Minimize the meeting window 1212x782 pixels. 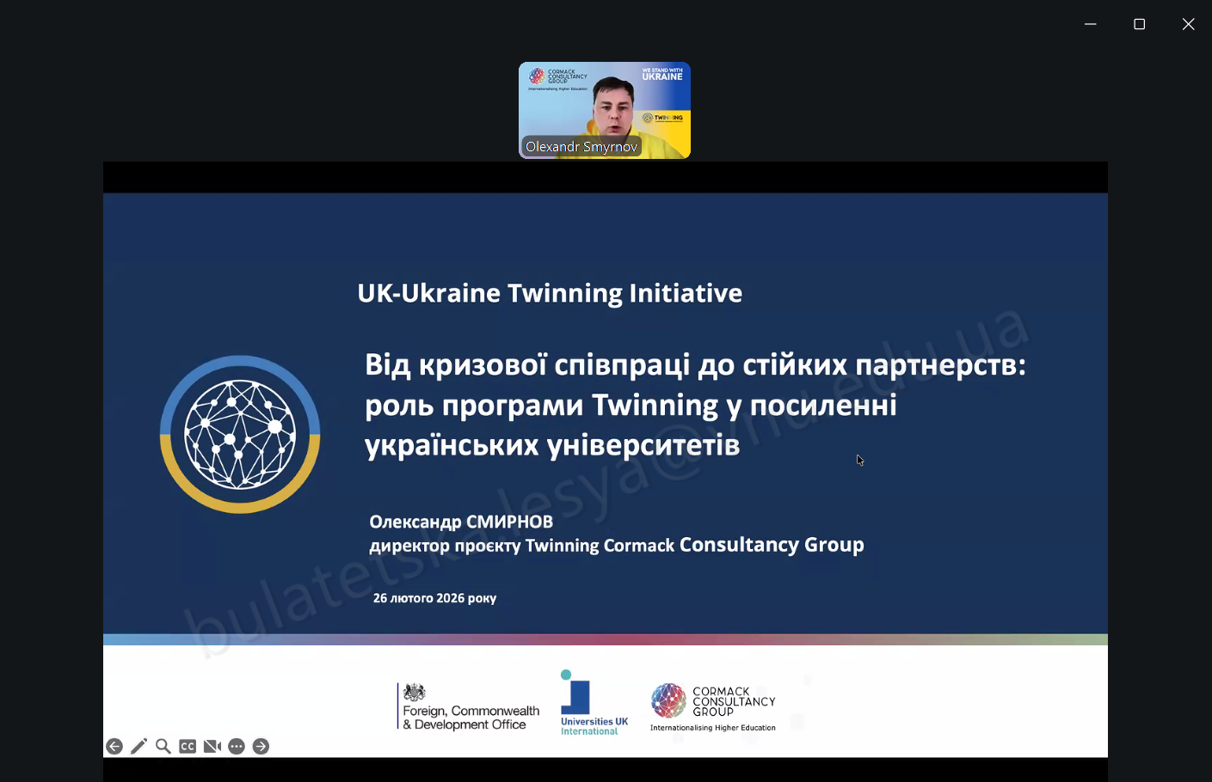point(1090,24)
